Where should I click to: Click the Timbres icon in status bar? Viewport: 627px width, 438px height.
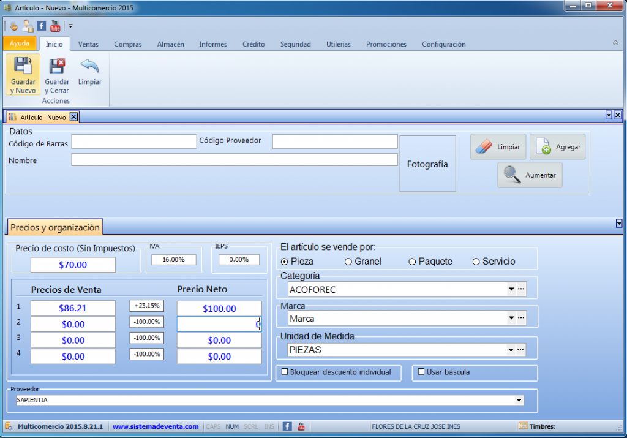523,426
